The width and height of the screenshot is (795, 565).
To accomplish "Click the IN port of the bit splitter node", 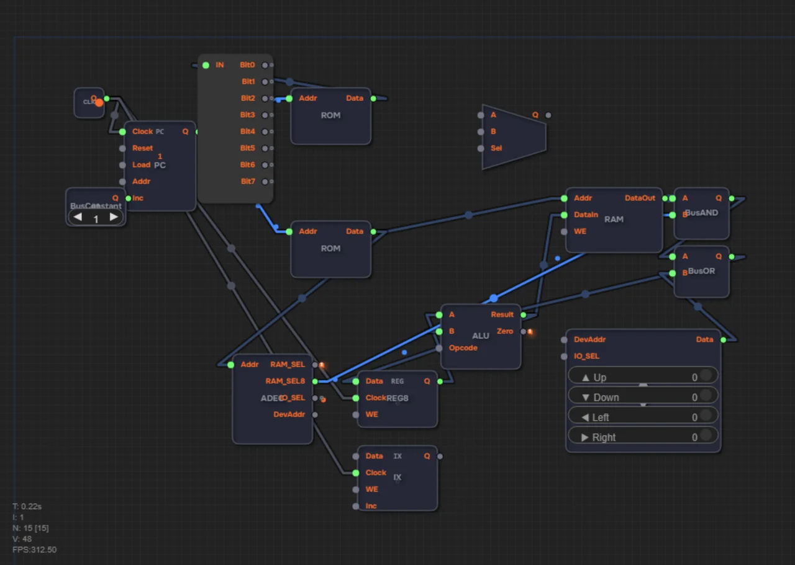I will coord(206,65).
